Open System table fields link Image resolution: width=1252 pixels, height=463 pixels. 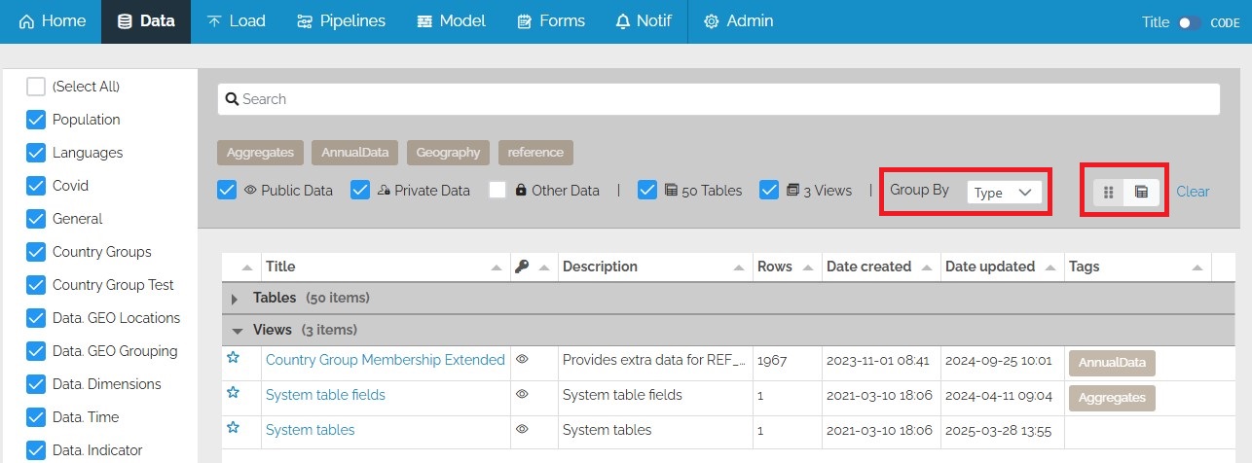pos(325,395)
